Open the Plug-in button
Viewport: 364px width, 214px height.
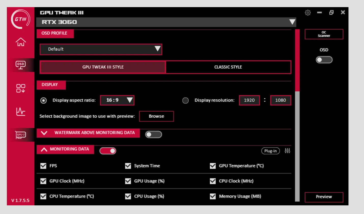(x=270, y=151)
